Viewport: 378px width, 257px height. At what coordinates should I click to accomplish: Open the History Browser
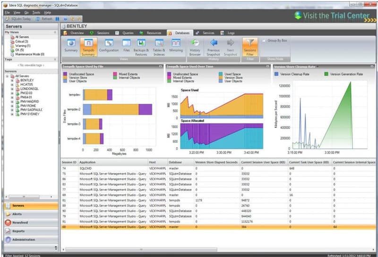195,47
